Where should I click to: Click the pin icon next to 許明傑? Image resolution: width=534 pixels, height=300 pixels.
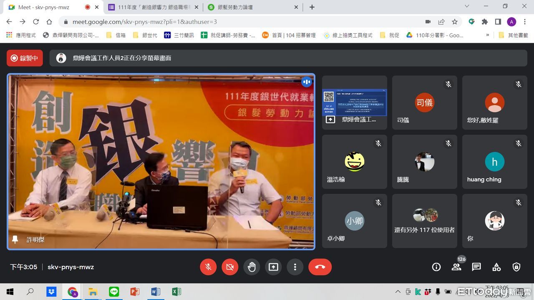tap(15, 240)
